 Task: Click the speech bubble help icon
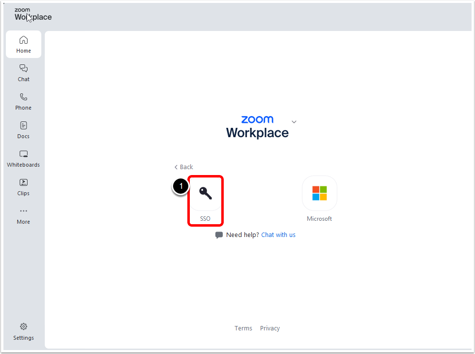(x=219, y=235)
